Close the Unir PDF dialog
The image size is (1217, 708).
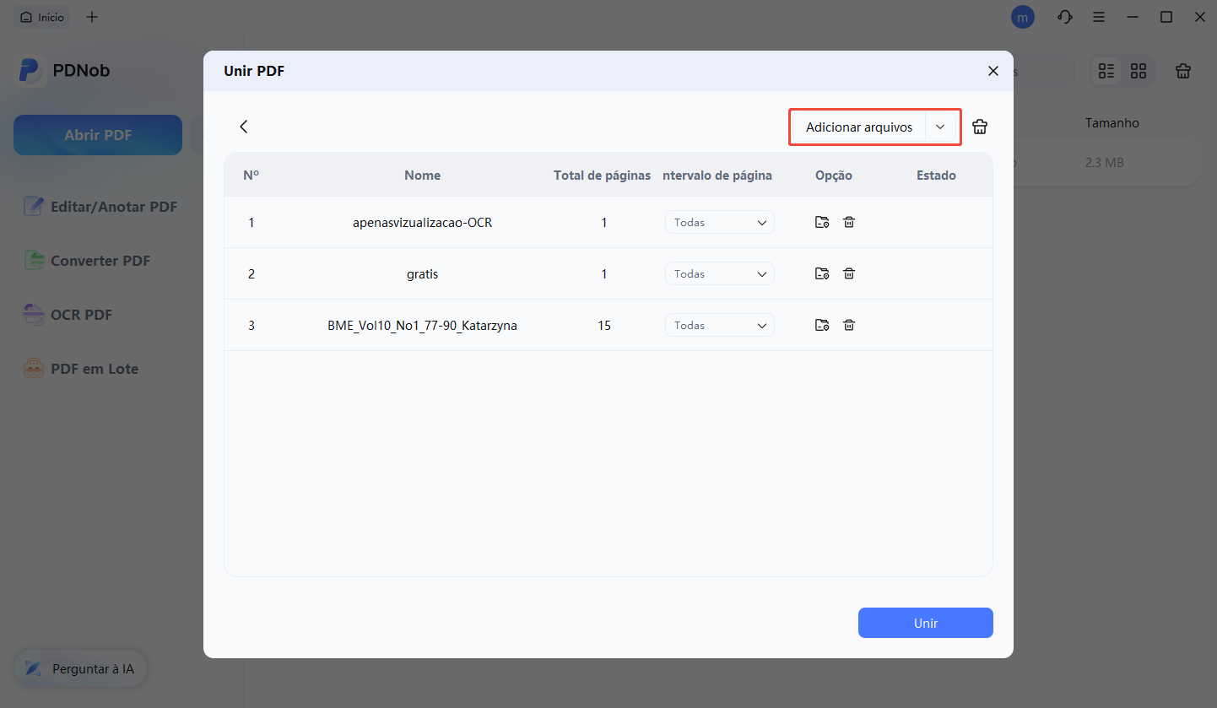coord(993,71)
